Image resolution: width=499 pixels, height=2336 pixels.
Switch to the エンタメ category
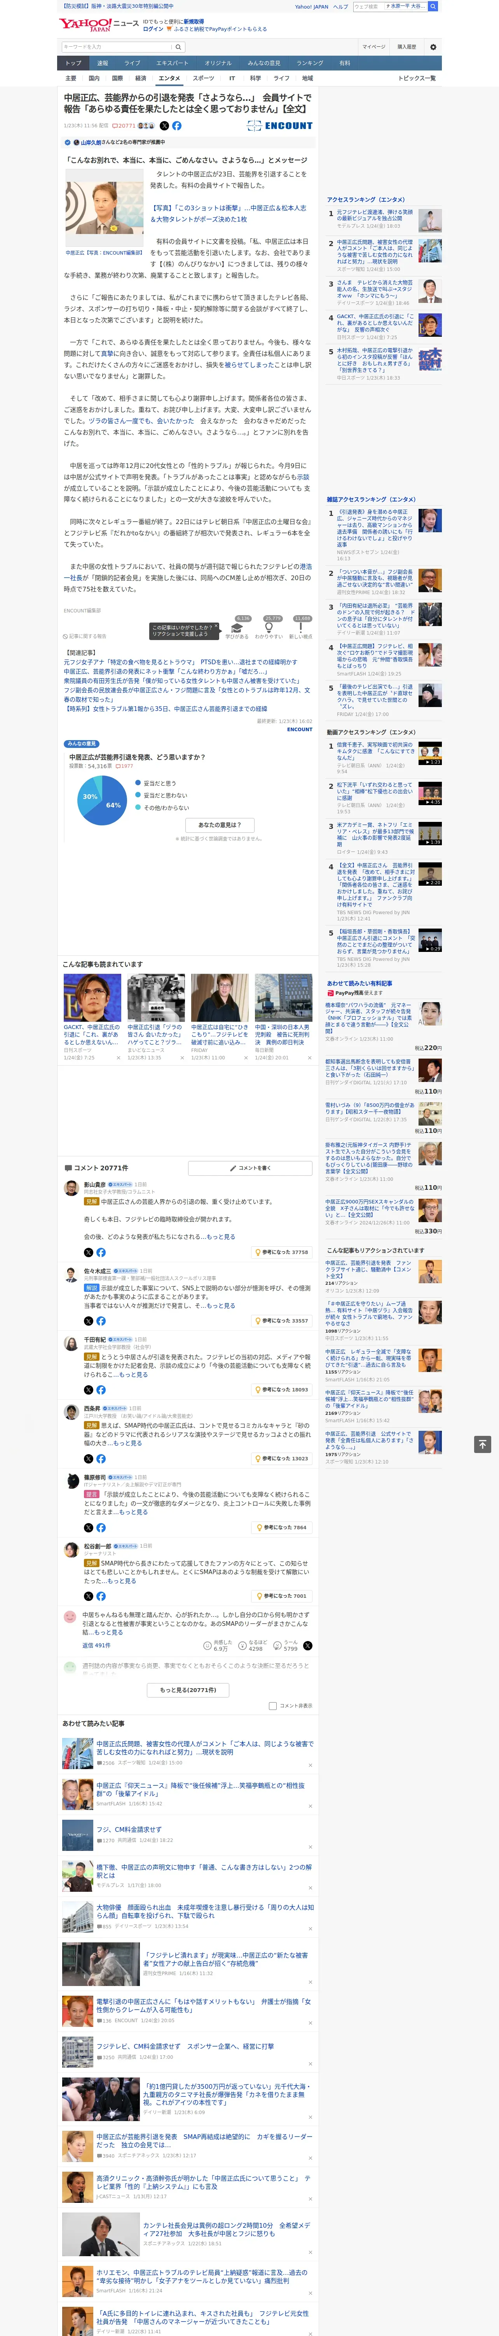(x=169, y=78)
